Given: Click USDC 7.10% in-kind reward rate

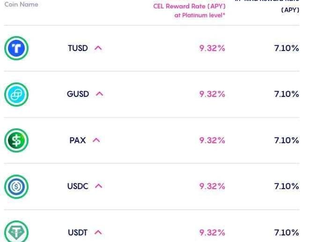Looking at the screenshot, I should (x=286, y=186).
